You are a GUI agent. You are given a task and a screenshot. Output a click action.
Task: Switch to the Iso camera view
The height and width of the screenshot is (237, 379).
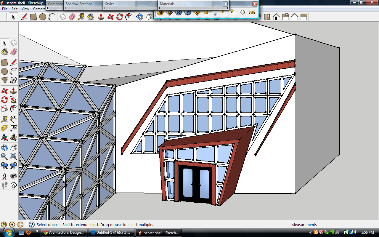tap(267, 17)
